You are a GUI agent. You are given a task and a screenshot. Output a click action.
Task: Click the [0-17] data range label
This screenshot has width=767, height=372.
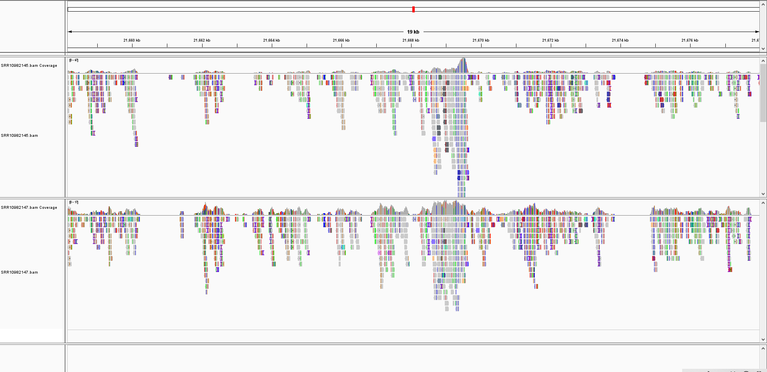point(73,202)
